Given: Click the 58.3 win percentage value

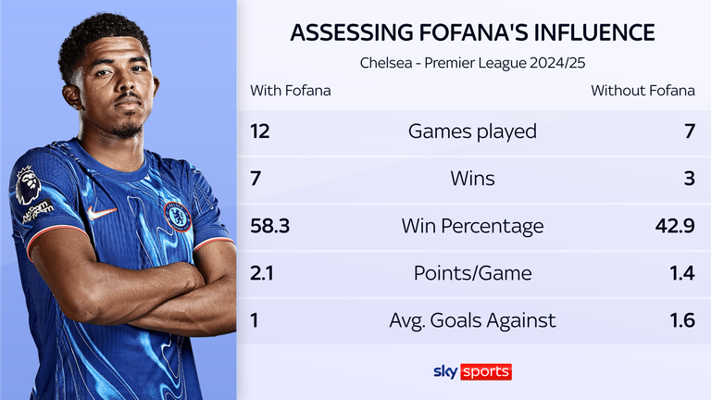Looking at the screenshot, I should [x=269, y=226].
